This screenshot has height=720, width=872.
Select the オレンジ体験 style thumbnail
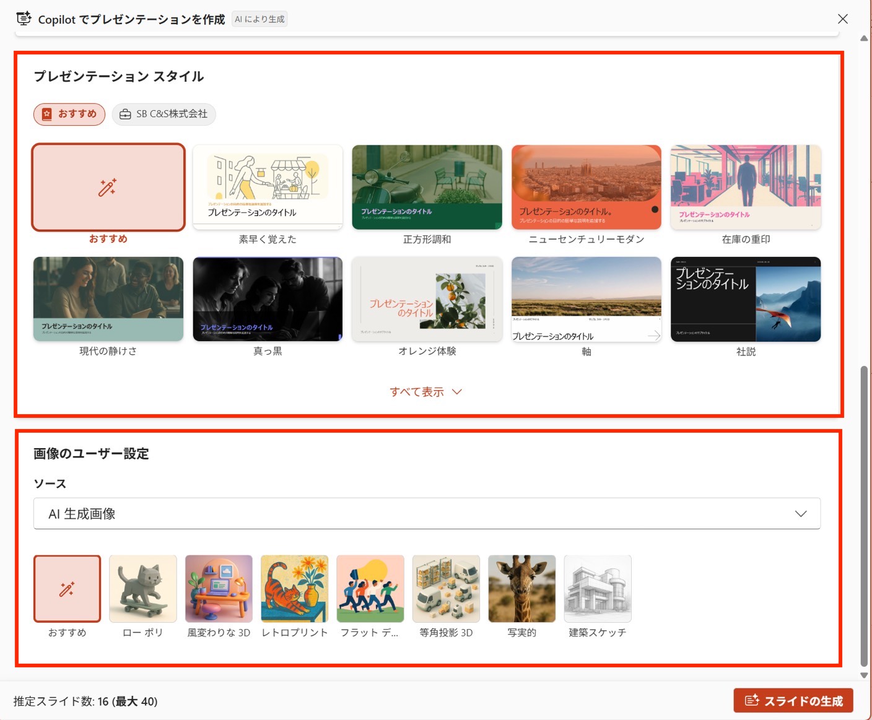427,300
